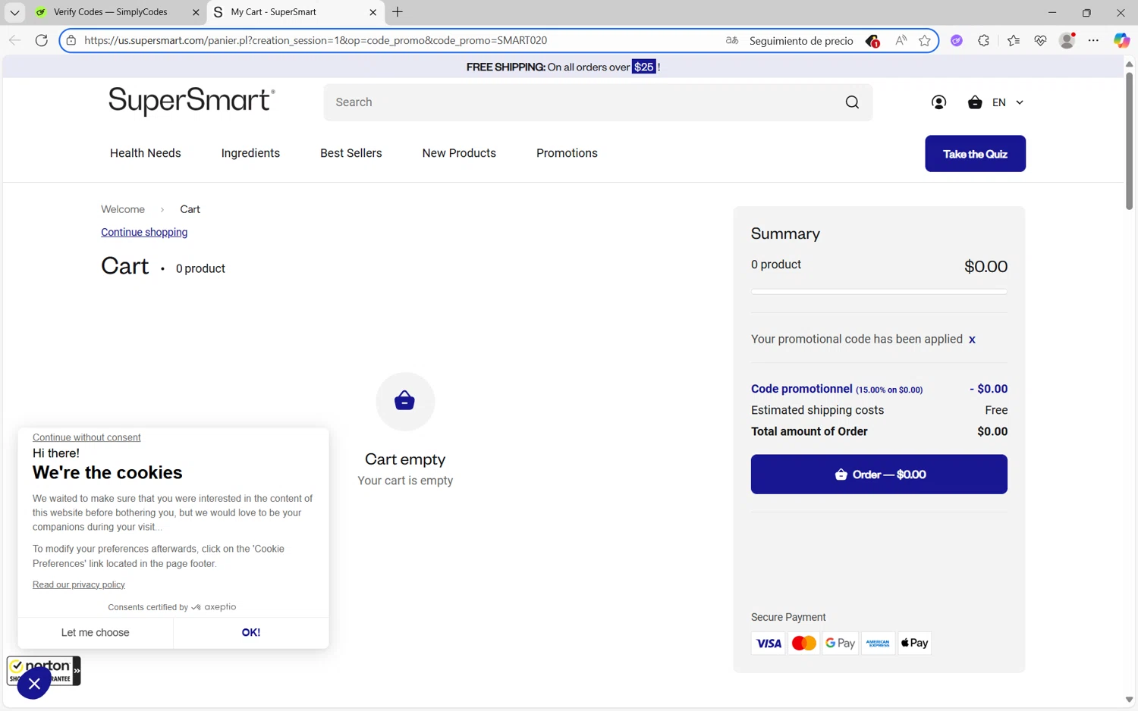
Task: Open the purple browser extension icon
Action: pyautogui.click(x=957, y=41)
